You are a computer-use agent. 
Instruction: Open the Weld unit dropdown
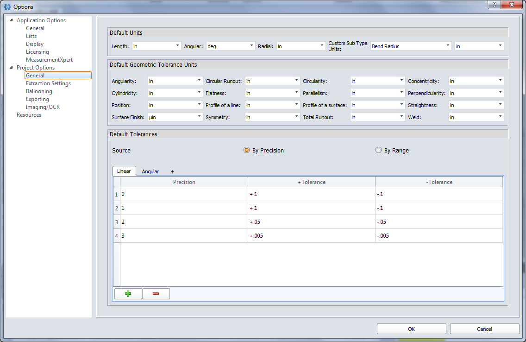[x=476, y=117]
